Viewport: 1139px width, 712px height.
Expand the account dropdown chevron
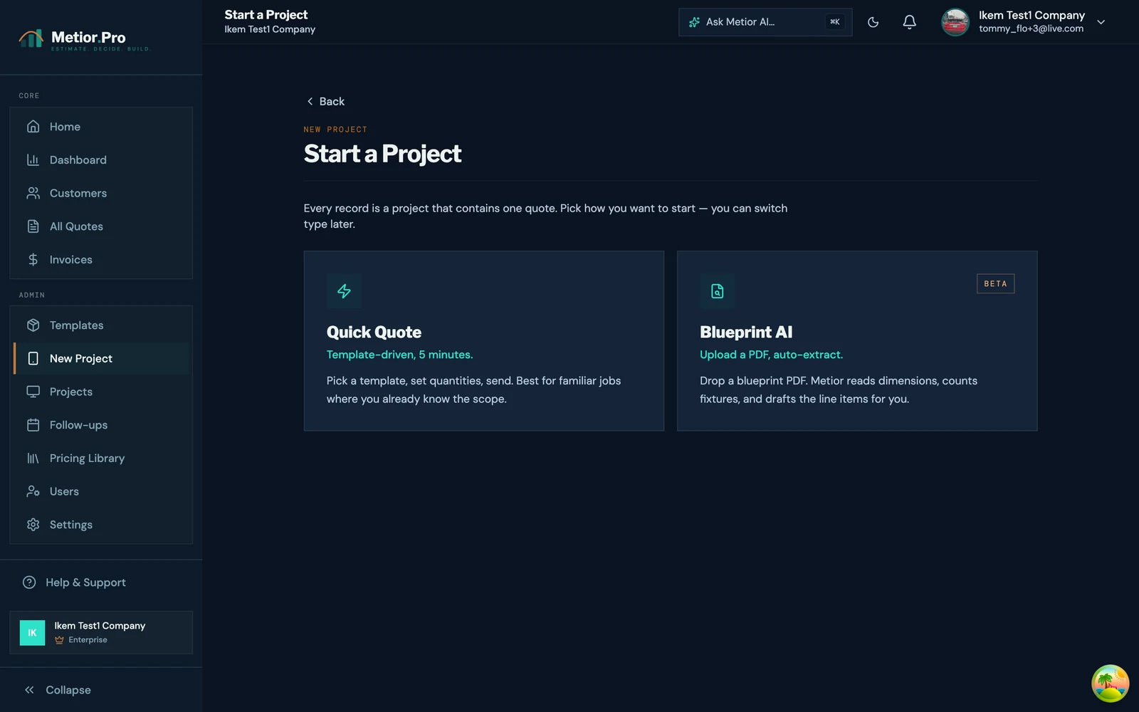point(1101,22)
